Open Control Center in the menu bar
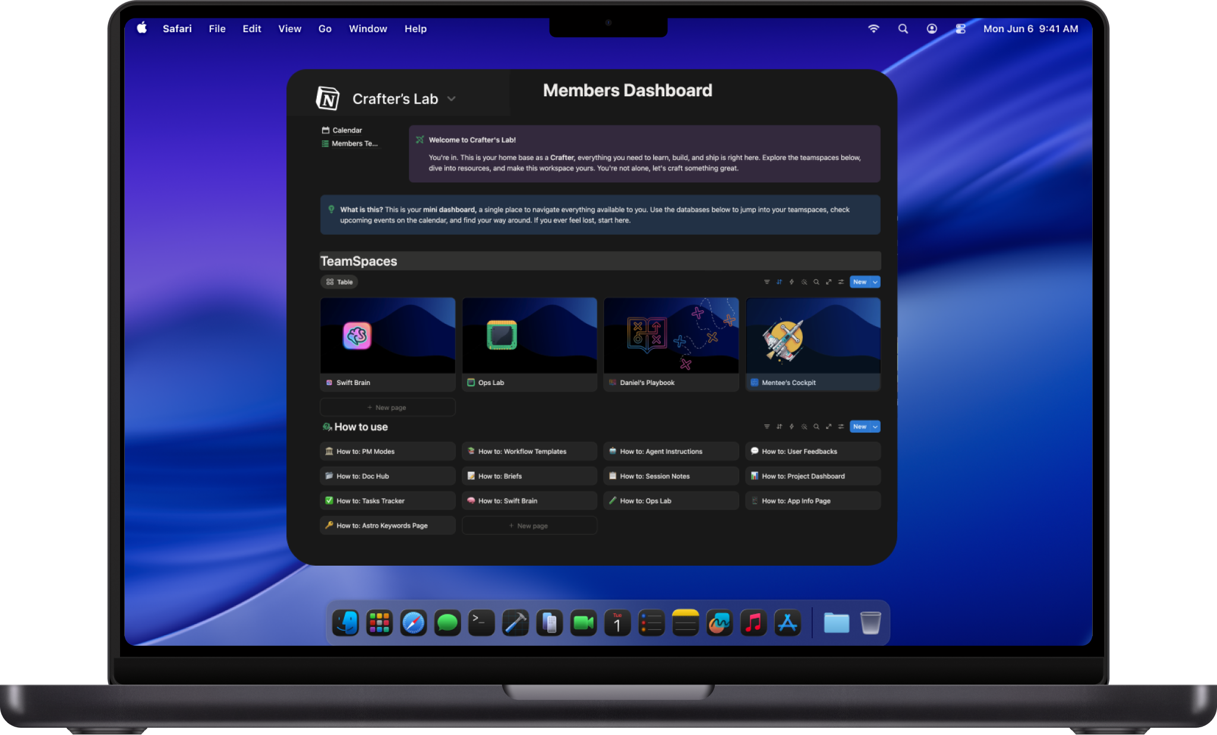1217x735 pixels. (x=960, y=29)
